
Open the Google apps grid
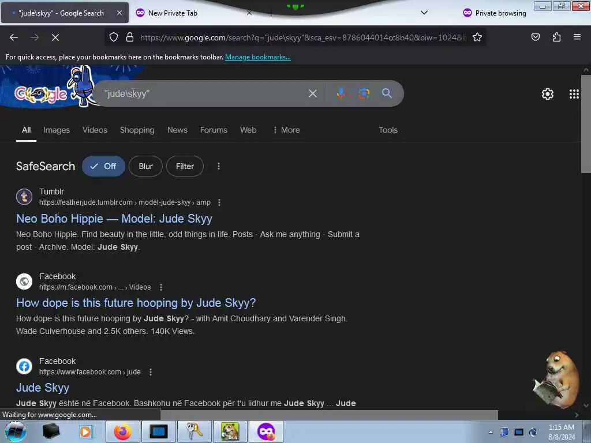pos(574,94)
